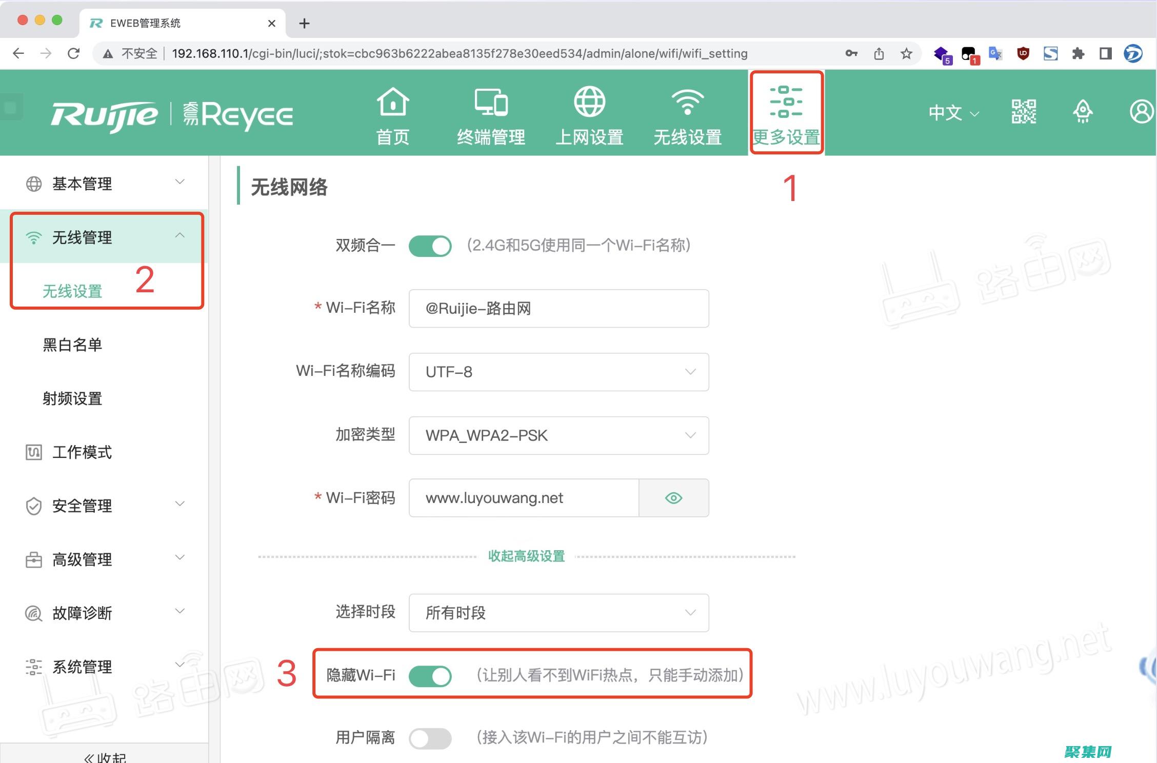1157x763 pixels.
Task: Click the 无线设置 Wi-Fi icon in top nav
Action: [687, 113]
